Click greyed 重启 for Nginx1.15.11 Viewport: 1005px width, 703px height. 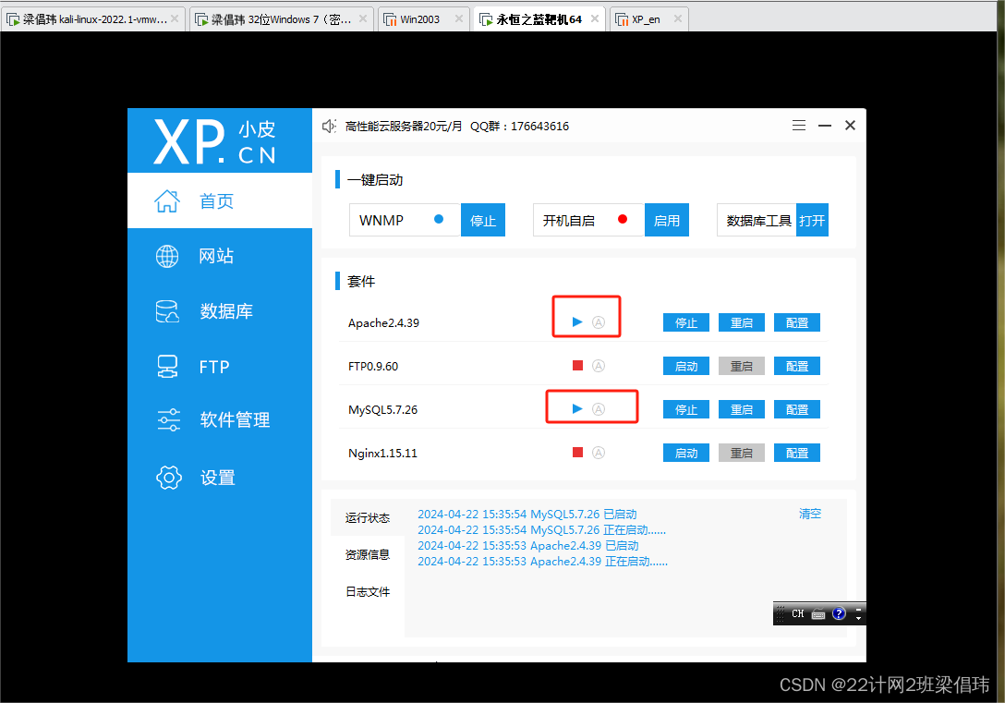742,453
